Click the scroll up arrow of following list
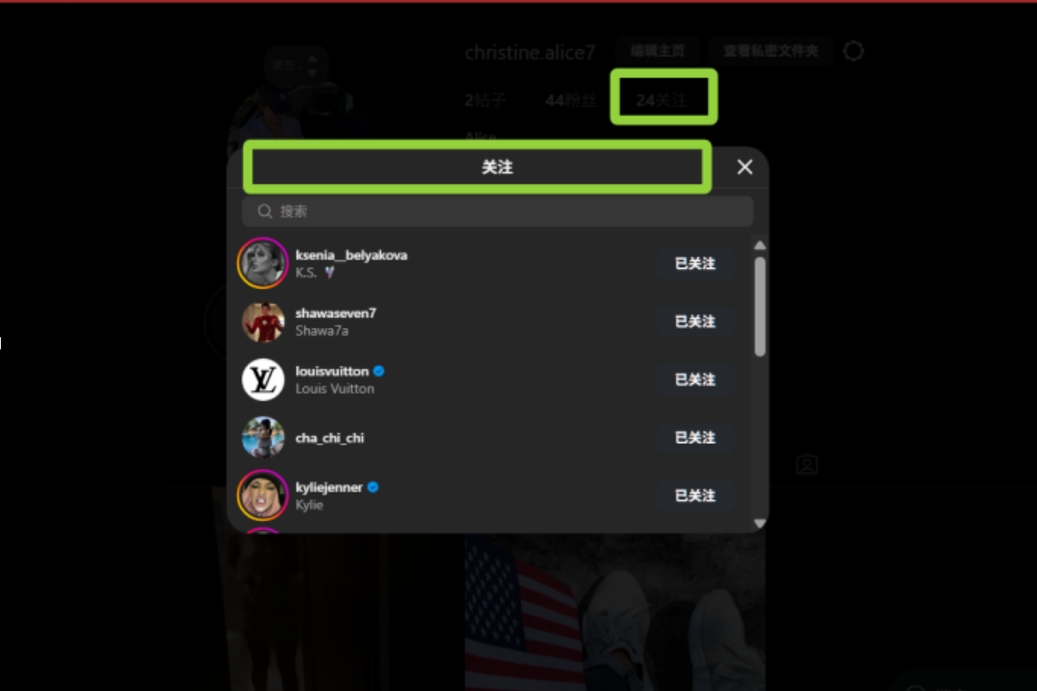 click(x=760, y=245)
